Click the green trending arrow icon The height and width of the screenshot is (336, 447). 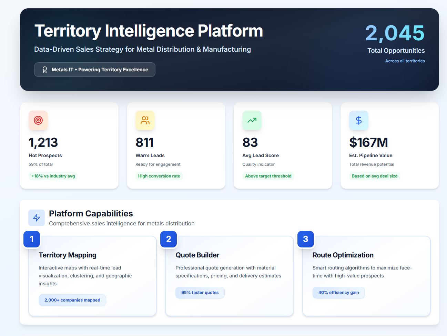[252, 120]
